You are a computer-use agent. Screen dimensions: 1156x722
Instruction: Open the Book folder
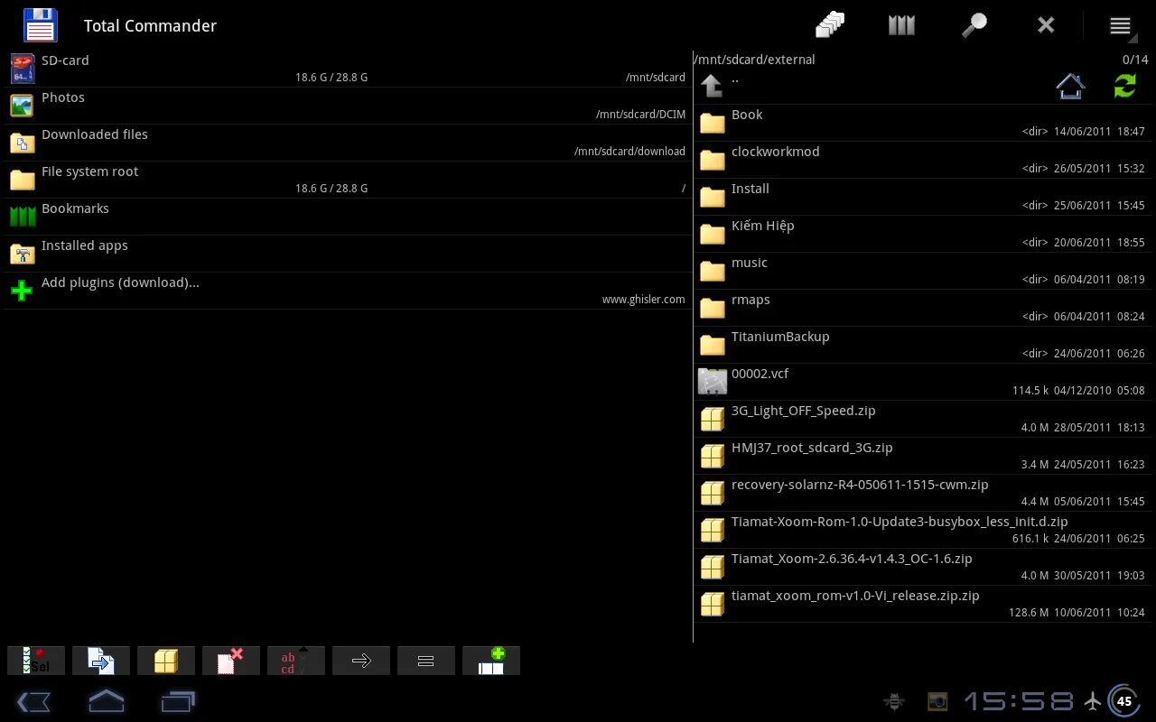[x=921, y=123]
